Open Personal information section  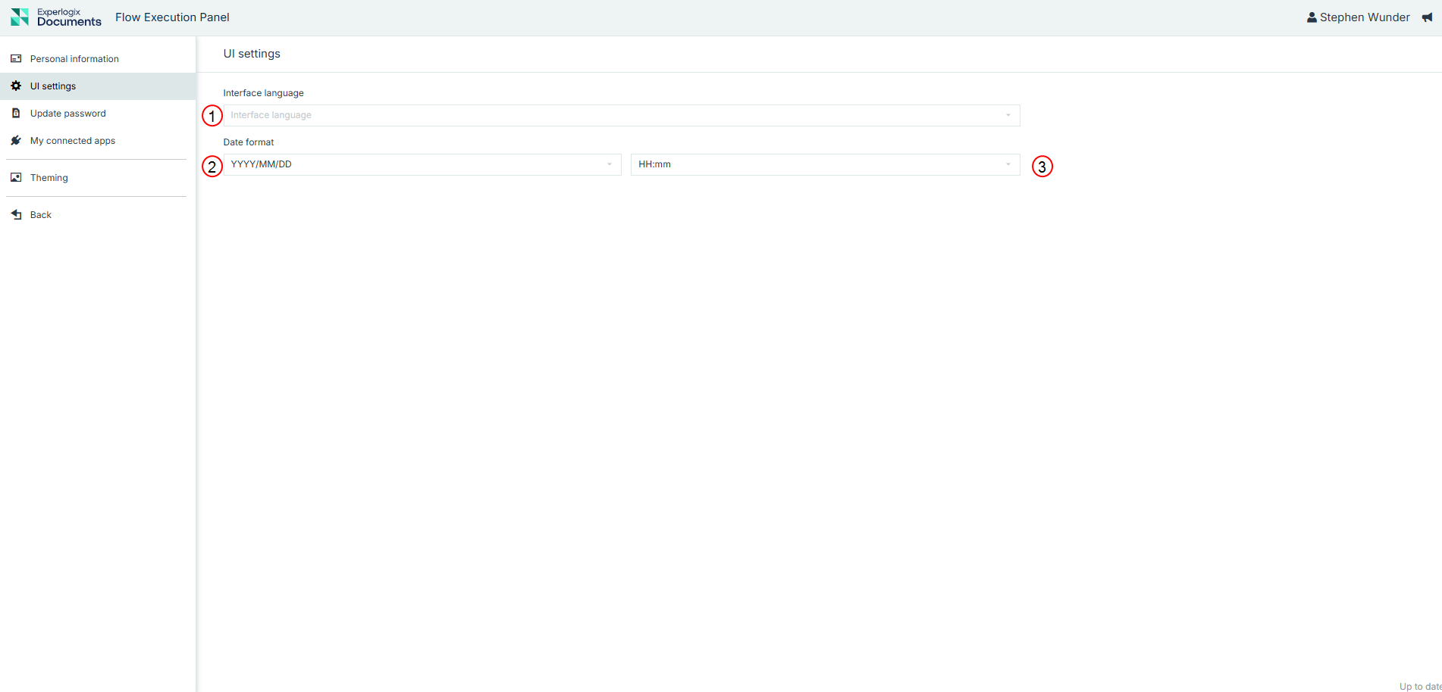(x=98, y=59)
